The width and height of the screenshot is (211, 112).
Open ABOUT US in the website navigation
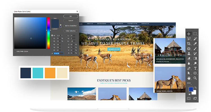tap(90, 24)
